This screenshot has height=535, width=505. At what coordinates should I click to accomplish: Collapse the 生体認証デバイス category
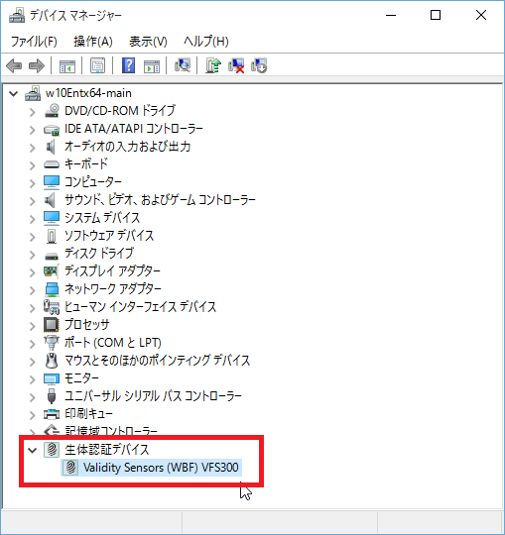pyautogui.click(x=33, y=450)
